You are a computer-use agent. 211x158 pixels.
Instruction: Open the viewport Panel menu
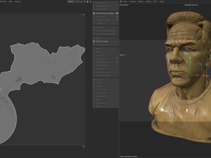point(161,2)
